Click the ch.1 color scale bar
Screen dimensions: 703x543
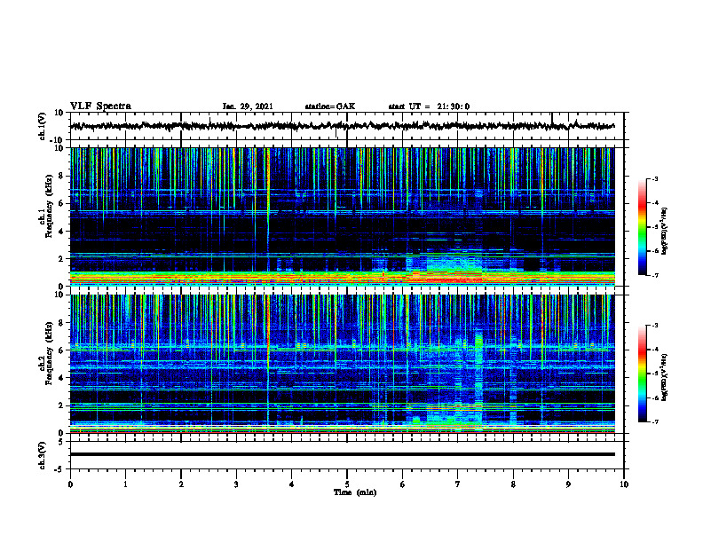click(x=643, y=227)
